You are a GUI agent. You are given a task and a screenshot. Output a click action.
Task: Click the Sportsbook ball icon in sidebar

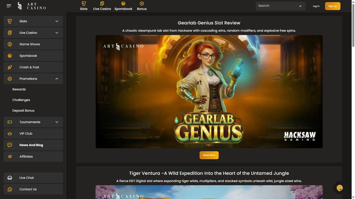click(10, 56)
